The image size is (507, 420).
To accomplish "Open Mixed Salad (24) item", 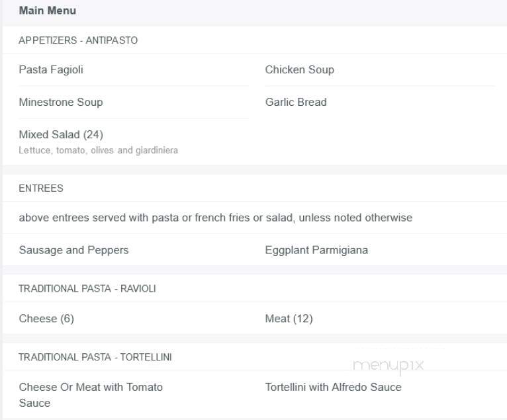I will click(61, 134).
